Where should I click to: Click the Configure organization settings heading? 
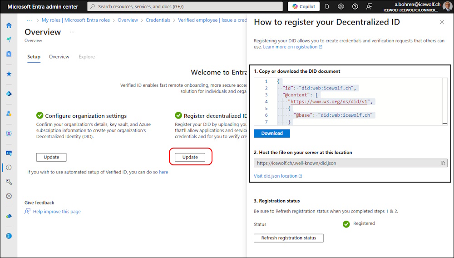coord(86,116)
